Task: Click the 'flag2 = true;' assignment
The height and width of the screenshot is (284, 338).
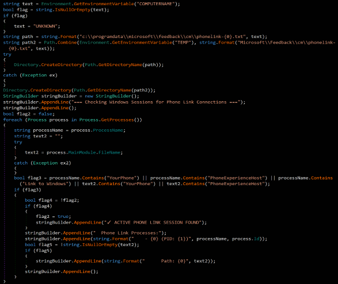Action: click(x=53, y=217)
